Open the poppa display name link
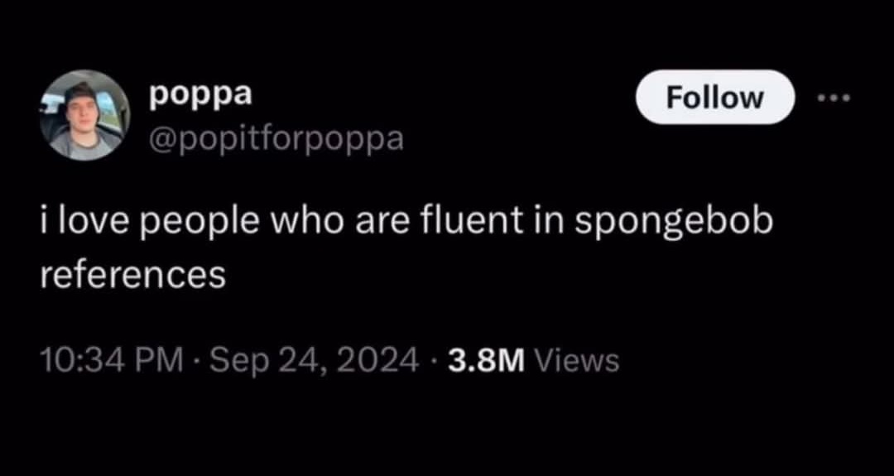Viewport: 894px width, 476px height. (200, 95)
